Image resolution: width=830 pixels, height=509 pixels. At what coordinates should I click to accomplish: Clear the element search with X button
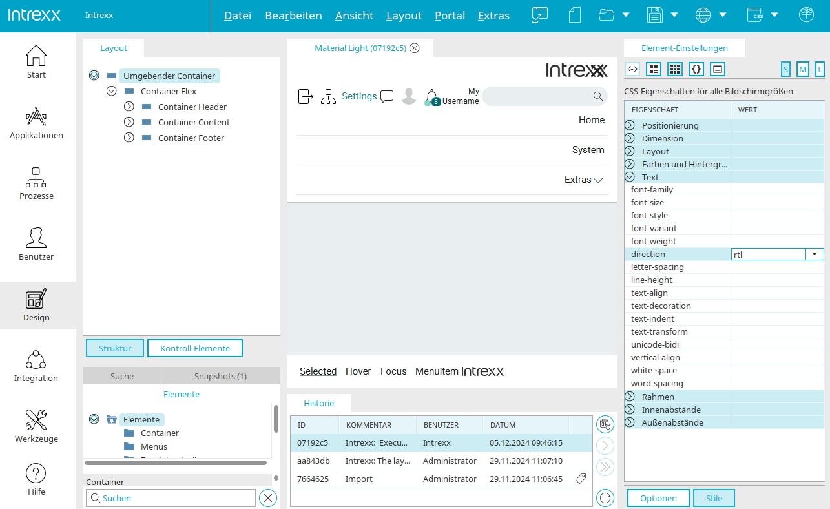click(x=268, y=498)
